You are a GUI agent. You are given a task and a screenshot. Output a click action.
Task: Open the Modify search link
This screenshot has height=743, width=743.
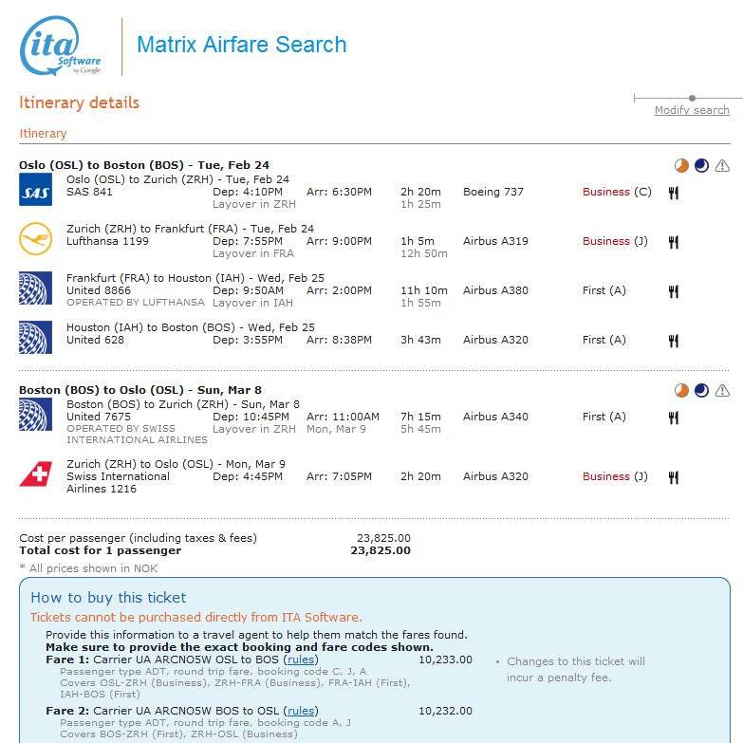click(x=692, y=110)
